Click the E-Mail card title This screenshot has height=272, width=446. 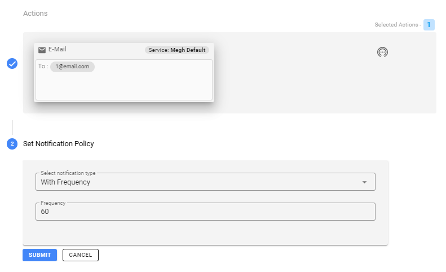58,50
